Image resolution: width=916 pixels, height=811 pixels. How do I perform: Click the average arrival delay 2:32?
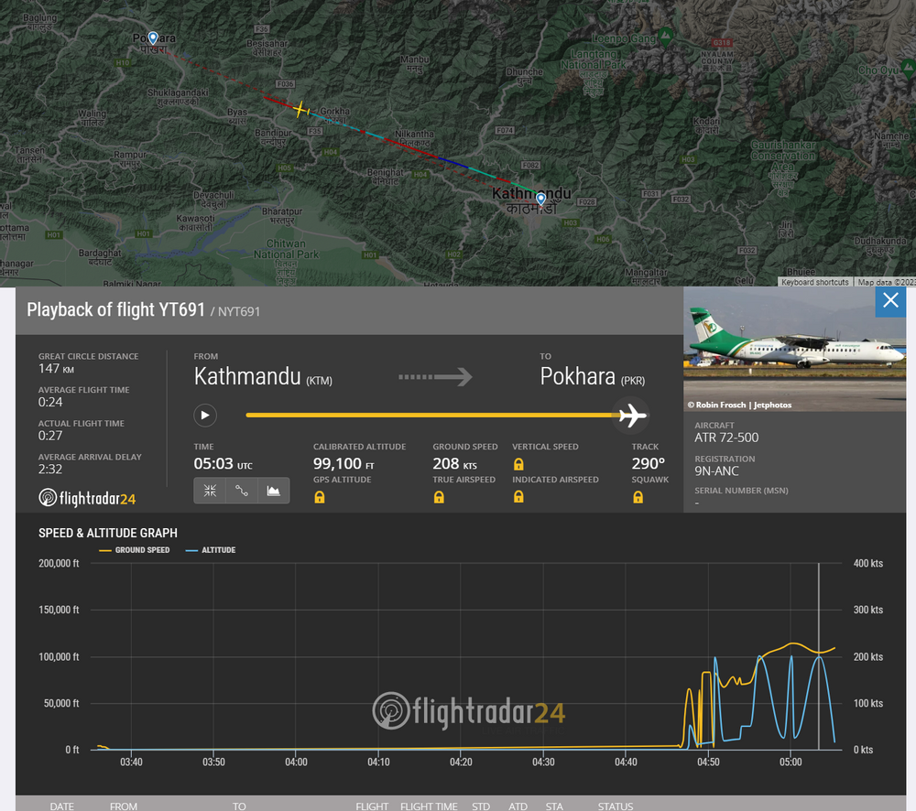(x=50, y=469)
